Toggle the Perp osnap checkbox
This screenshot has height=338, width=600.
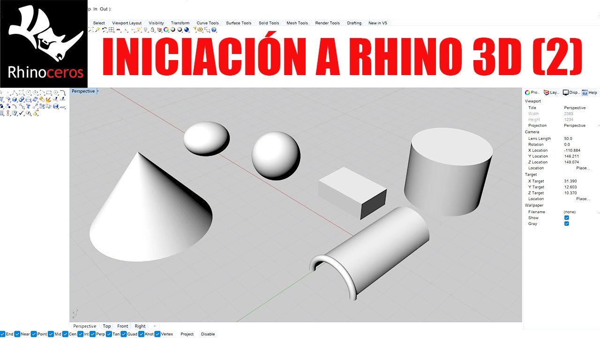tap(93, 334)
